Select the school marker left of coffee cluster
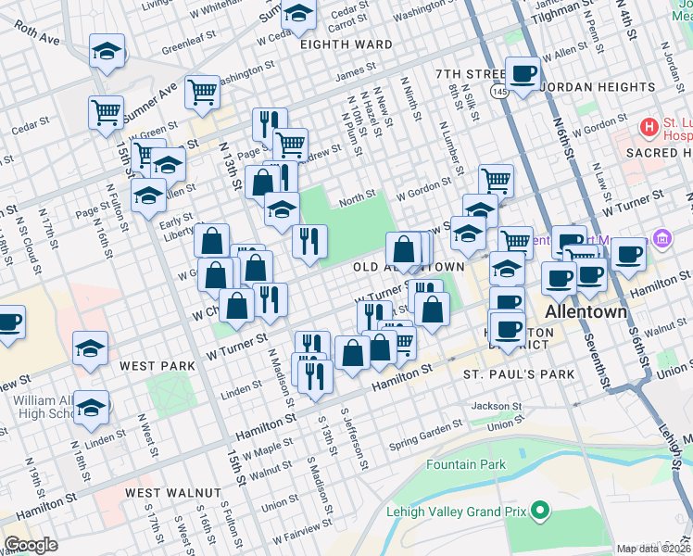The height and width of the screenshot is (556, 693). coord(508,270)
